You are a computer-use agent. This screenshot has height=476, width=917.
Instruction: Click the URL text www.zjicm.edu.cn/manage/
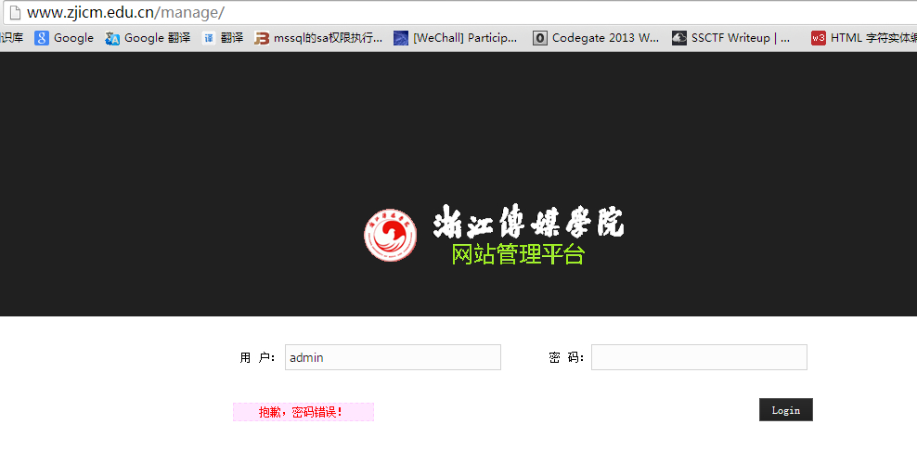(125, 12)
